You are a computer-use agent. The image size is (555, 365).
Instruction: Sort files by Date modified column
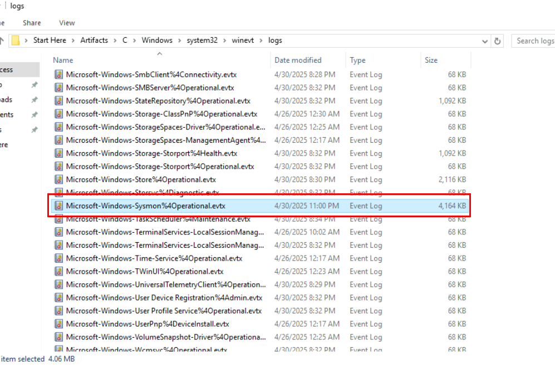pyautogui.click(x=298, y=60)
